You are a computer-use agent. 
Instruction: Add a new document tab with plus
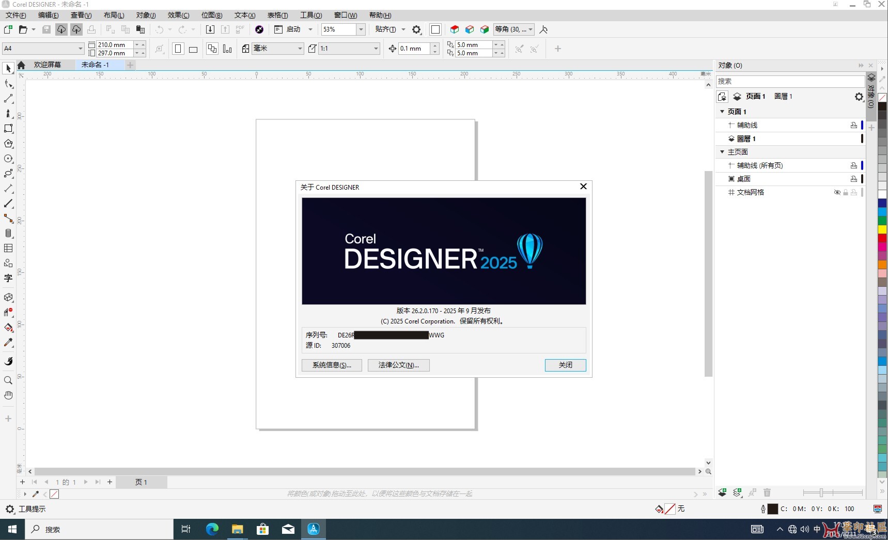(130, 65)
